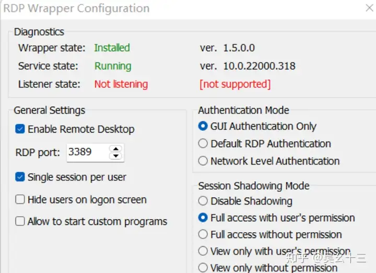Click RDP Wrapper Configuration title bar text
This screenshot has height=273, width=376.
76,8
